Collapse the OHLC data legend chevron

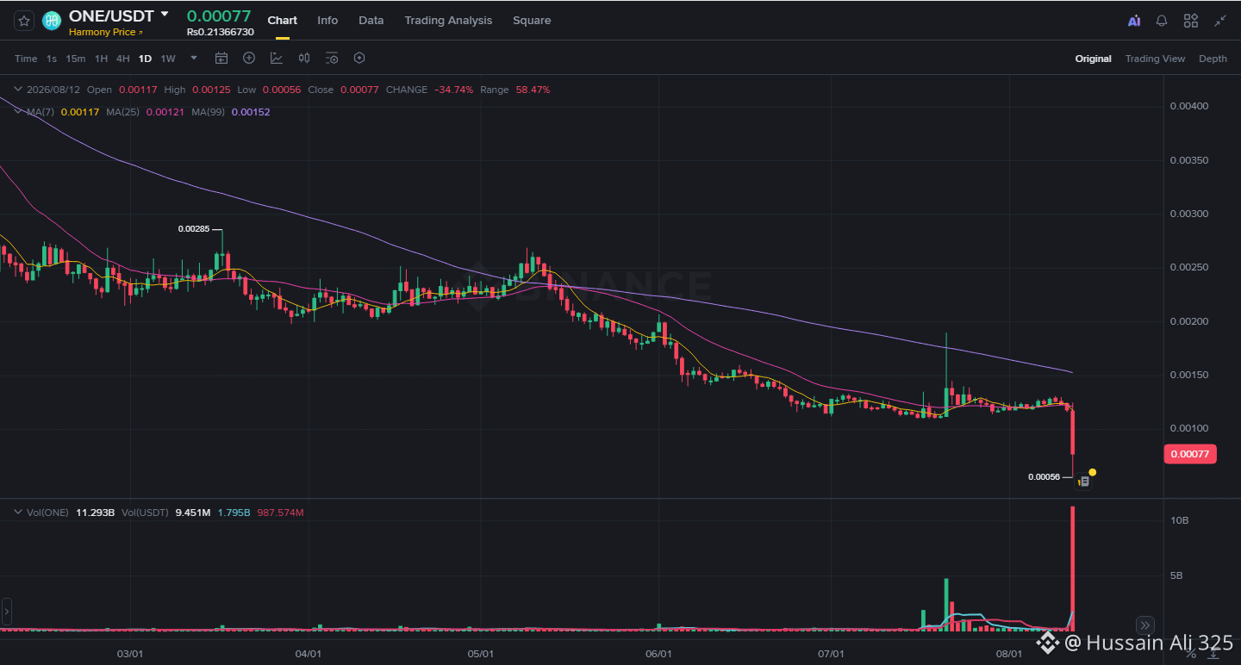point(18,90)
